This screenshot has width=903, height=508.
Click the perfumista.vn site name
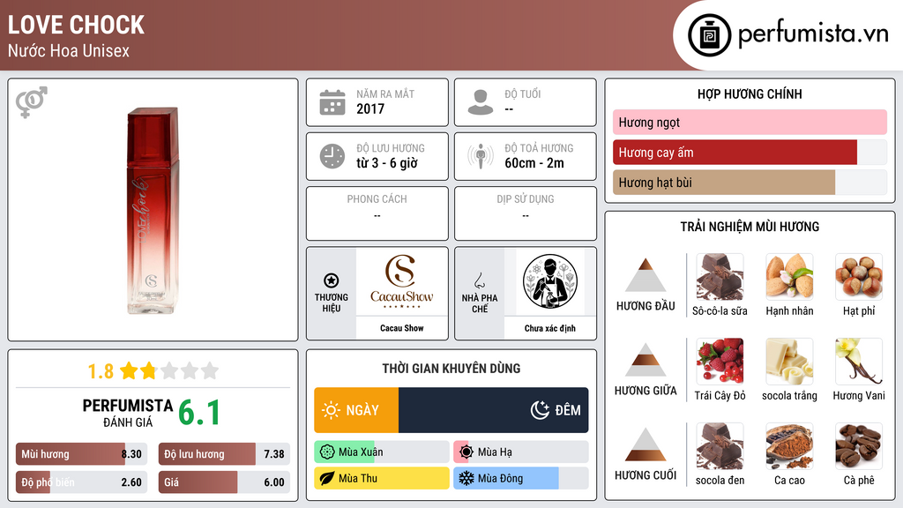point(813,34)
